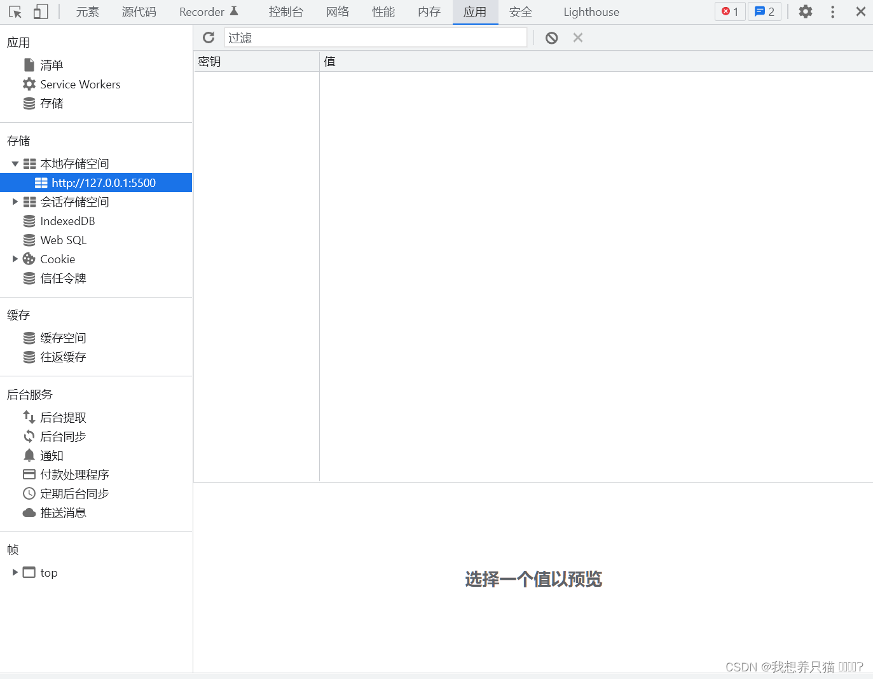Click the 后台提取 arrows icon
Image resolution: width=873 pixels, height=679 pixels.
pos(29,417)
